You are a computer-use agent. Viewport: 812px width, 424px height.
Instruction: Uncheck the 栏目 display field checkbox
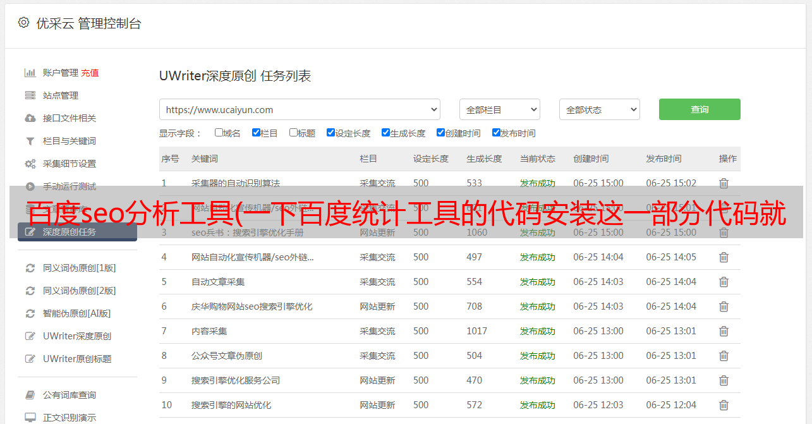coord(256,133)
